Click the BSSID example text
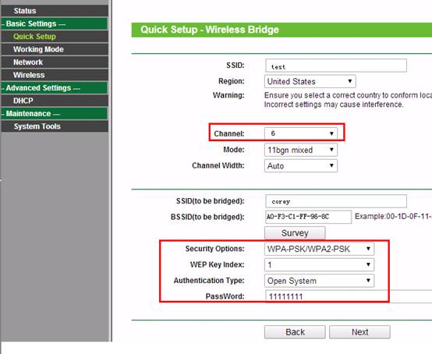This screenshot has height=354, width=432. pos(393,217)
